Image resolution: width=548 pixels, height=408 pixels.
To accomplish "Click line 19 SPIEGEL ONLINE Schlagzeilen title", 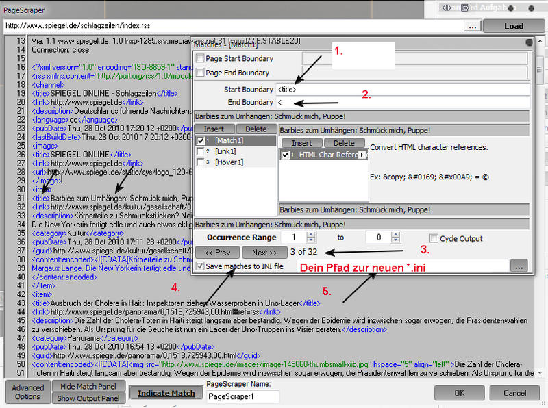I will pos(105,93).
